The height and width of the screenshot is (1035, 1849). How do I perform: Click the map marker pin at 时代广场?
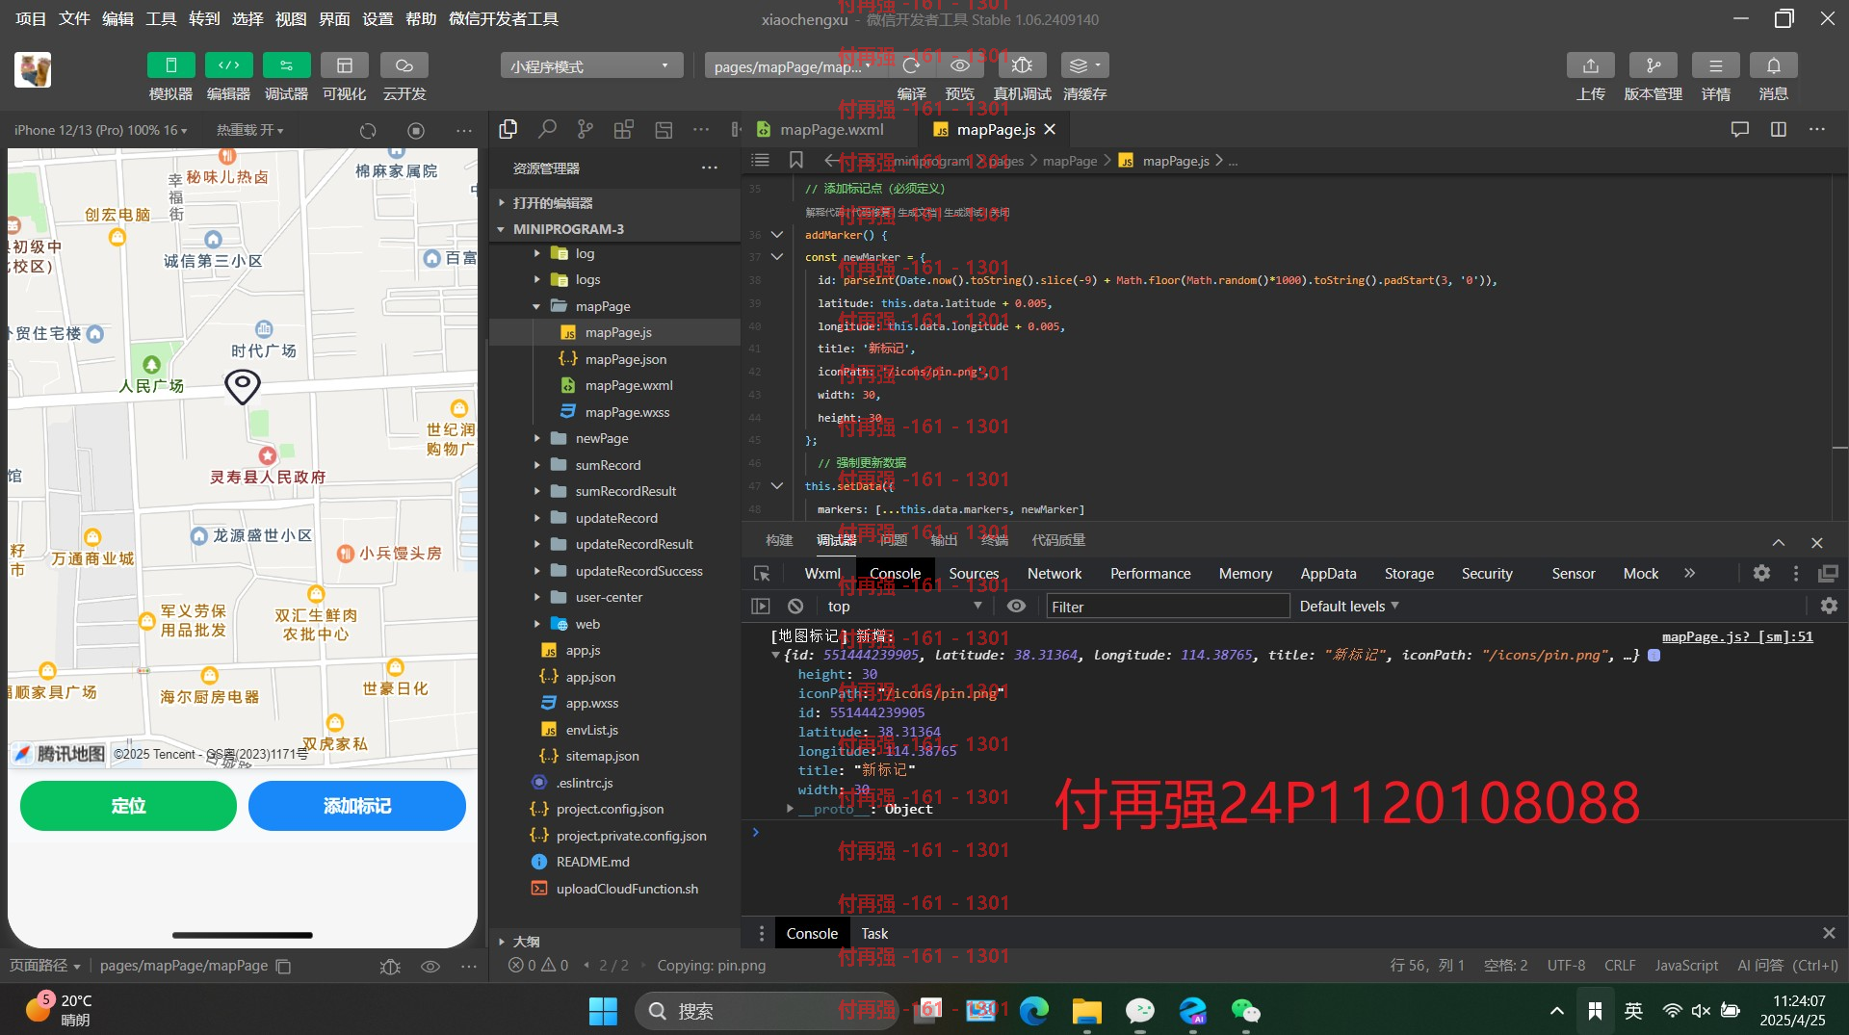(x=243, y=387)
